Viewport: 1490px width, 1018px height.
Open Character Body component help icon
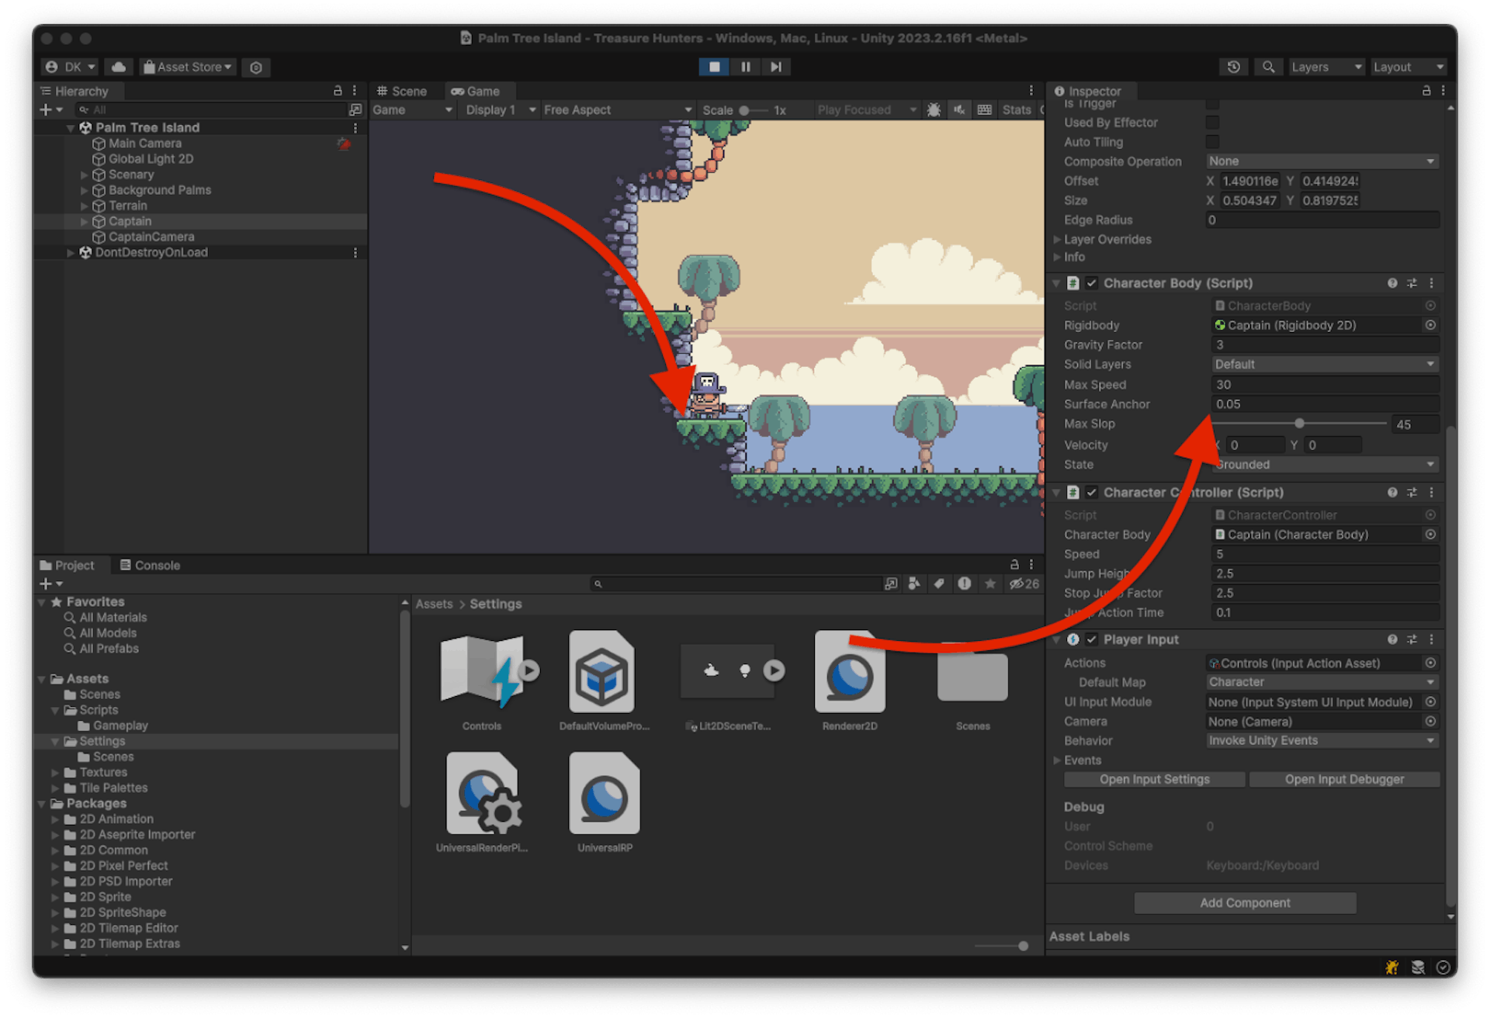click(x=1392, y=283)
